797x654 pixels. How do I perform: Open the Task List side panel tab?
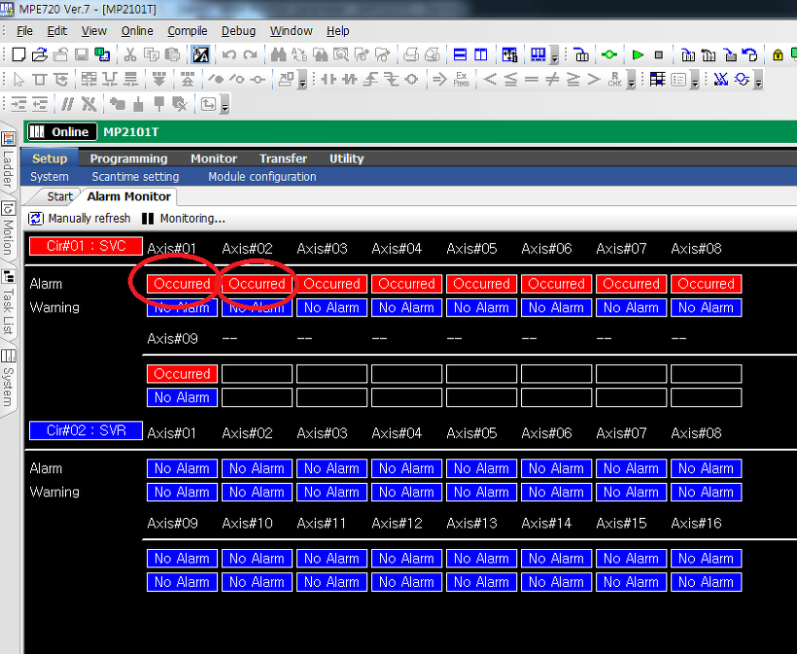pos(8,302)
